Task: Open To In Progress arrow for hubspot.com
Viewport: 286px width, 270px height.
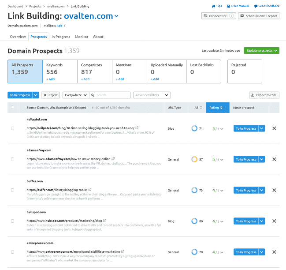Action: click(x=262, y=221)
